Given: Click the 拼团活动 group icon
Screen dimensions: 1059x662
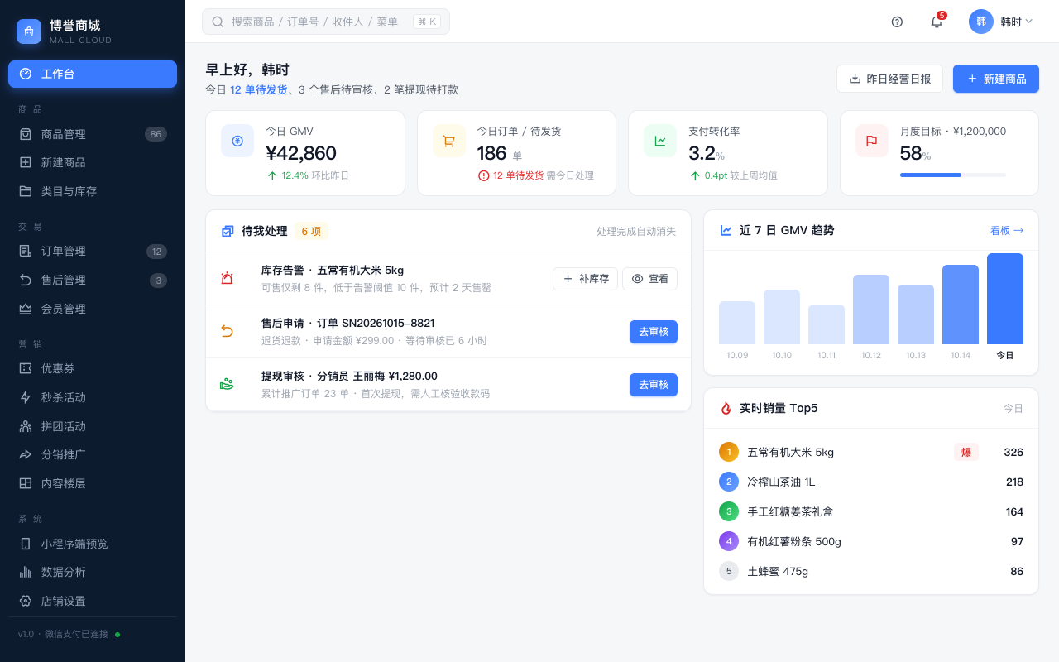Looking at the screenshot, I should tap(26, 426).
